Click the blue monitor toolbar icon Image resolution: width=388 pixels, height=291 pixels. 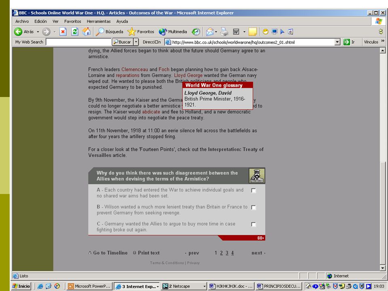(274, 32)
